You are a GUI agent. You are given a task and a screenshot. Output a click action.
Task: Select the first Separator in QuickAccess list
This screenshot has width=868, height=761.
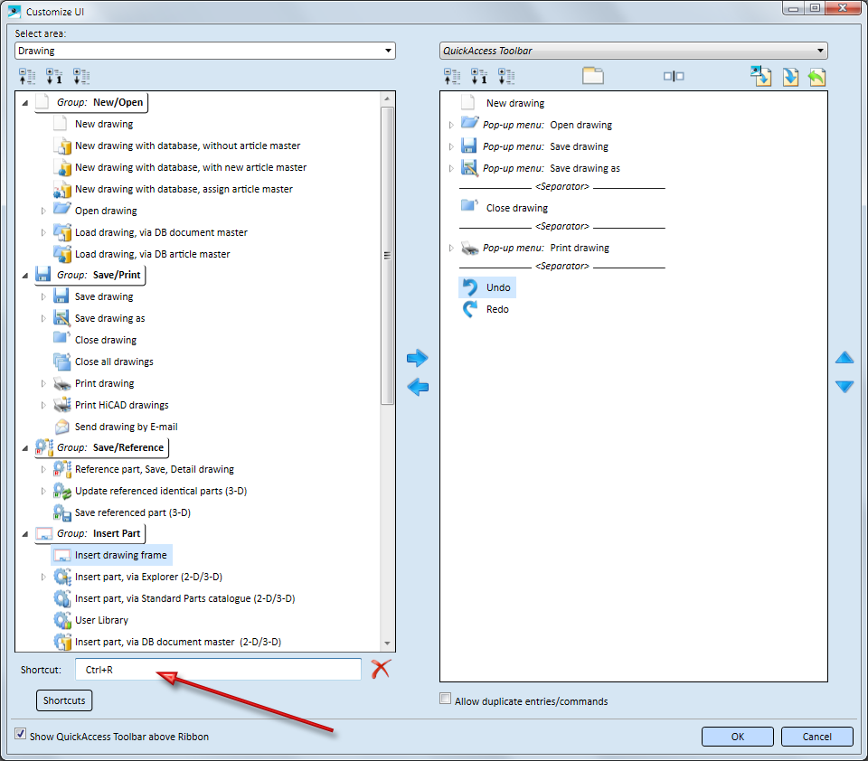pos(562,186)
